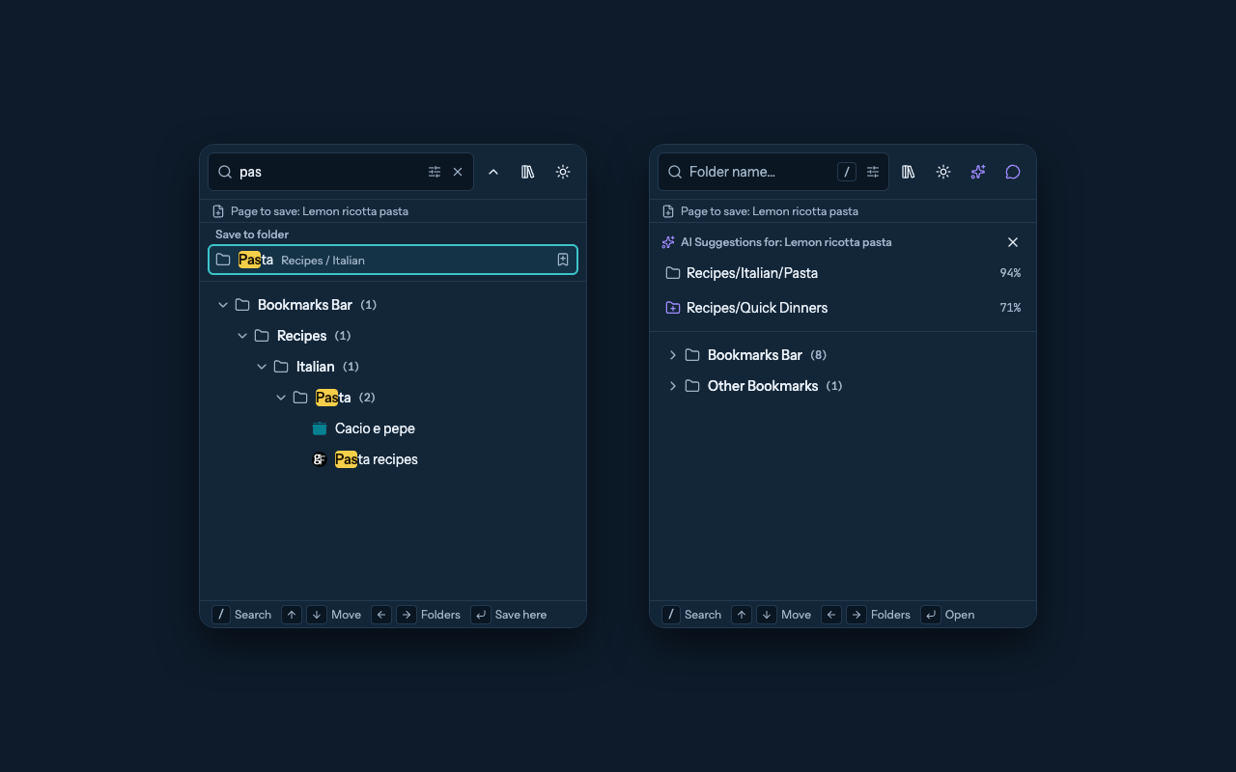This screenshot has width=1236, height=772.
Task: Click the up chevron beside the "pas" search box
Action: [493, 172]
